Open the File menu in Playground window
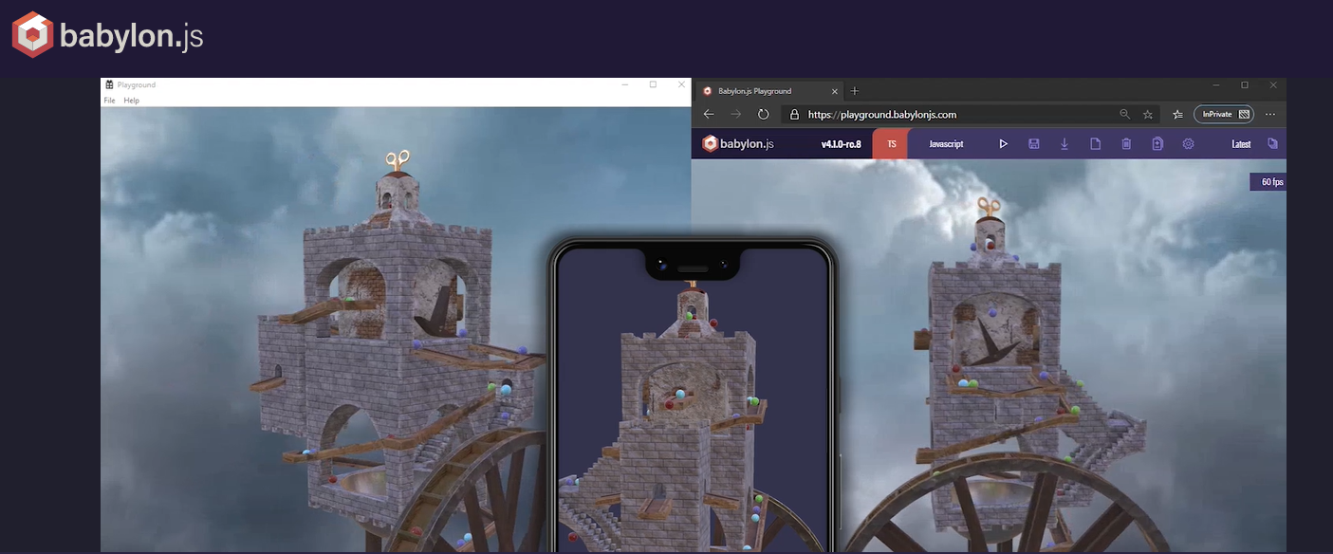Image resolution: width=1333 pixels, height=554 pixels. [109, 101]
